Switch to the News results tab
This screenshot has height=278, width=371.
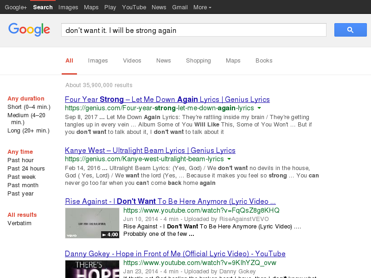(x=164, y=61)
